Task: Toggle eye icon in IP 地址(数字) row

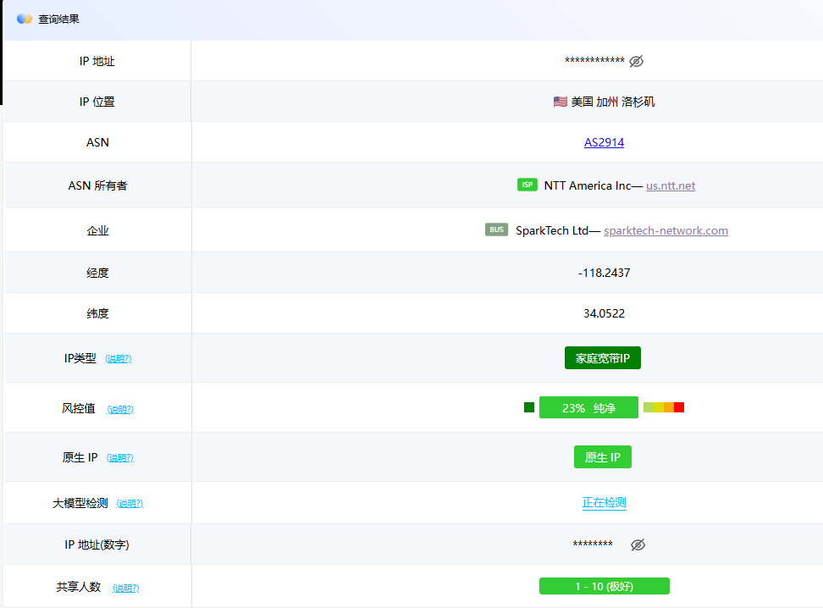Action: 638,544
